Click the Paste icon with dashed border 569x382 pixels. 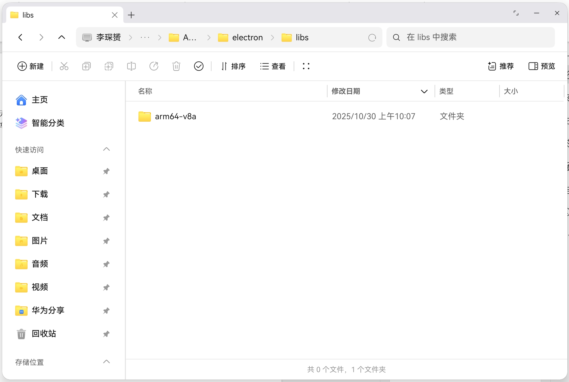(109, 66)
